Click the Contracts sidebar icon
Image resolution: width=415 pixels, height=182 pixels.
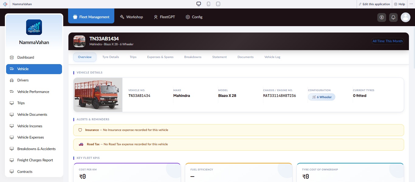click(12, 172)
